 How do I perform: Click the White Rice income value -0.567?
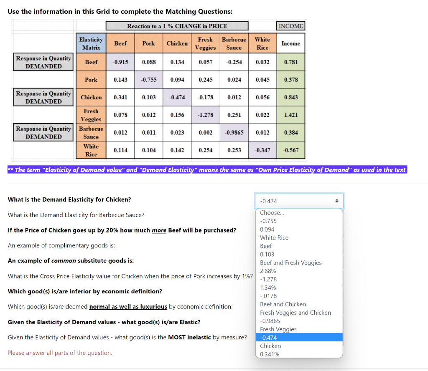[x=291, y=150]
